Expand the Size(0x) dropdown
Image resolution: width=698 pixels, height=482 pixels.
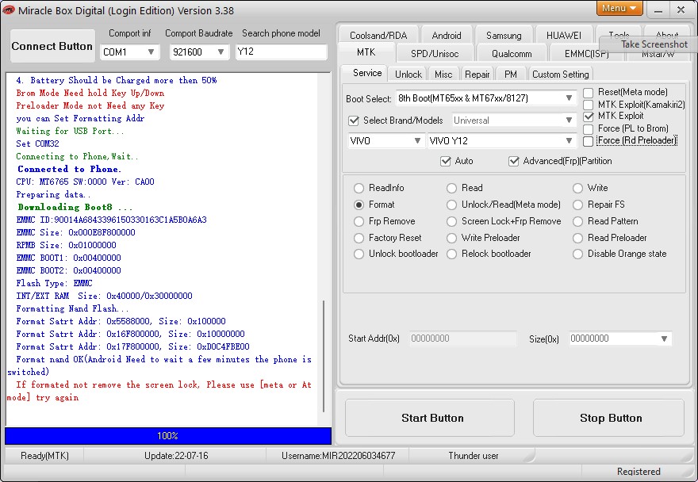[x=664, y=339]
